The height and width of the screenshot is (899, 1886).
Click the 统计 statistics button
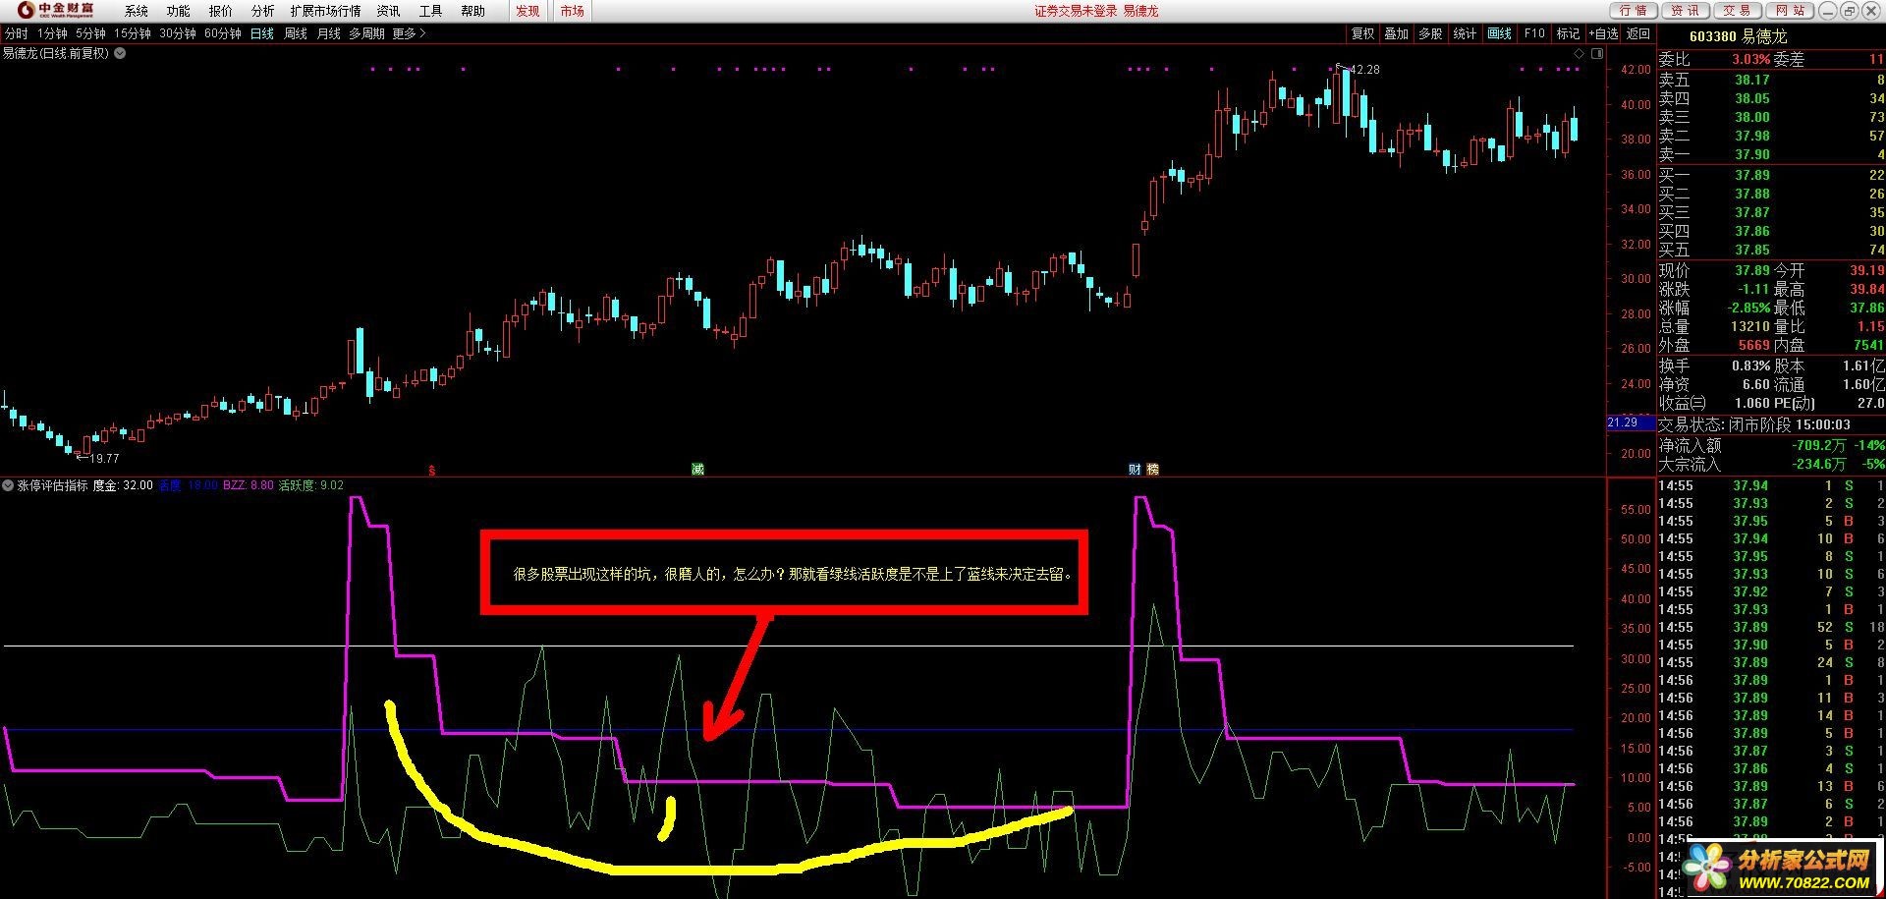pos(1465,33)
